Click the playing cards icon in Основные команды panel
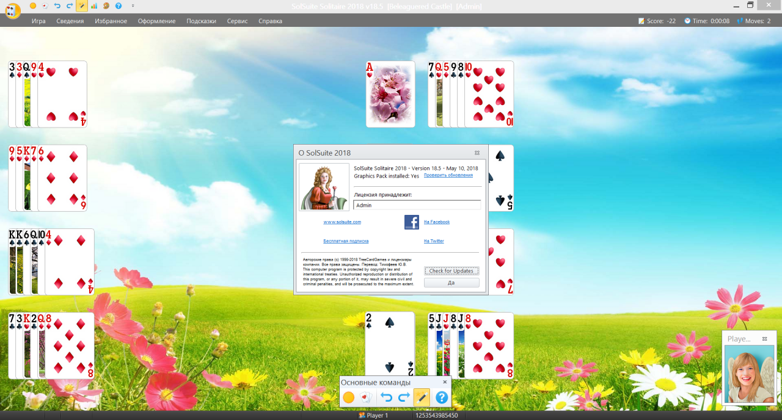 [365, 398]
